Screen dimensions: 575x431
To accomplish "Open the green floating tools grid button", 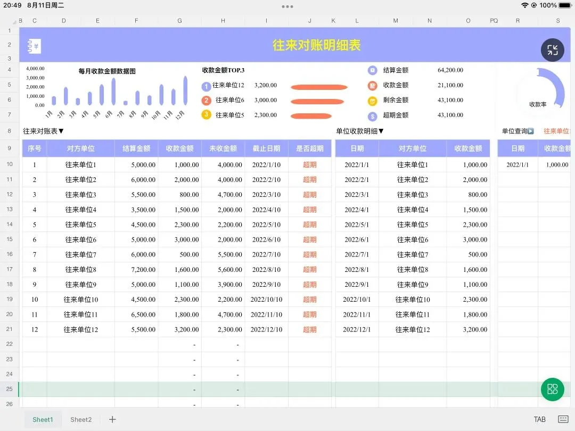I will tap(552, 389).
